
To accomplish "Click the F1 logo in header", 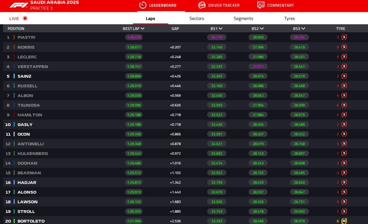I will coord(19,5).
